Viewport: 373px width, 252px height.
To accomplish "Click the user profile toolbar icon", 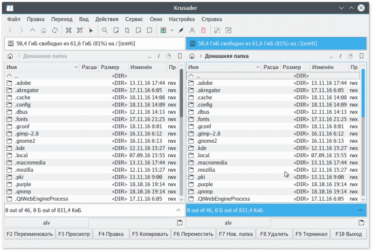I will tap(192, 30).
